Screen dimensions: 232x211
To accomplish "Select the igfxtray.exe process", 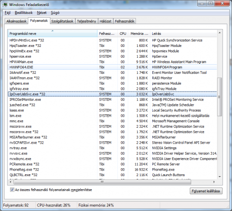I will click(112, 89).
